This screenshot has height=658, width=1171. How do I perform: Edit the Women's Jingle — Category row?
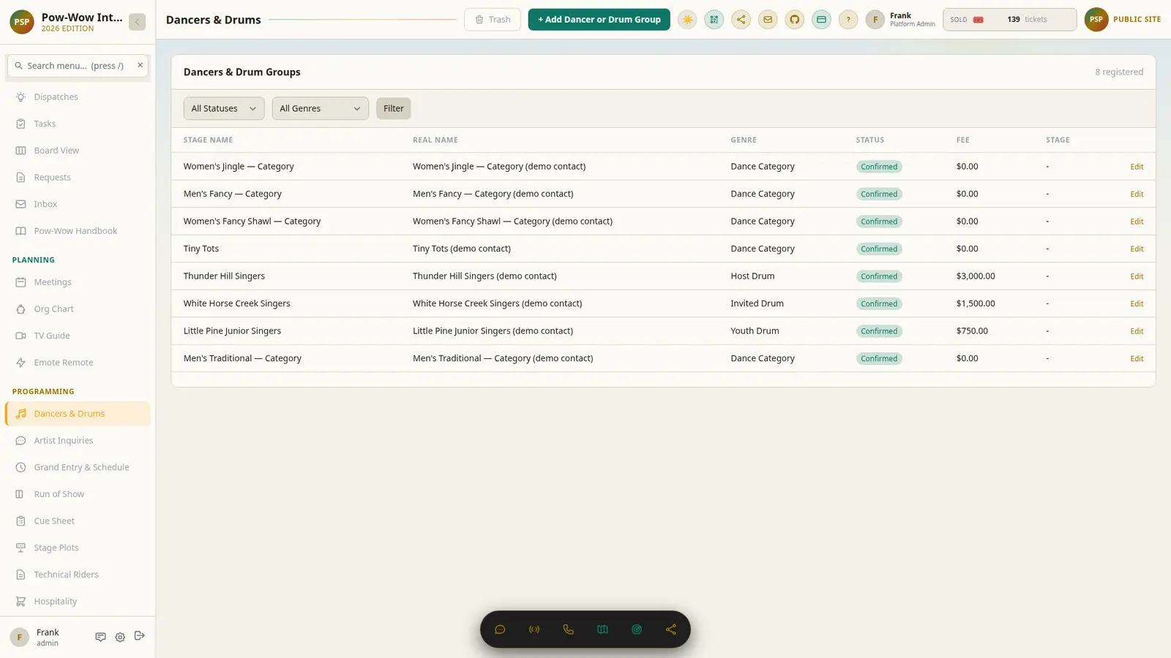(1137, 167)
